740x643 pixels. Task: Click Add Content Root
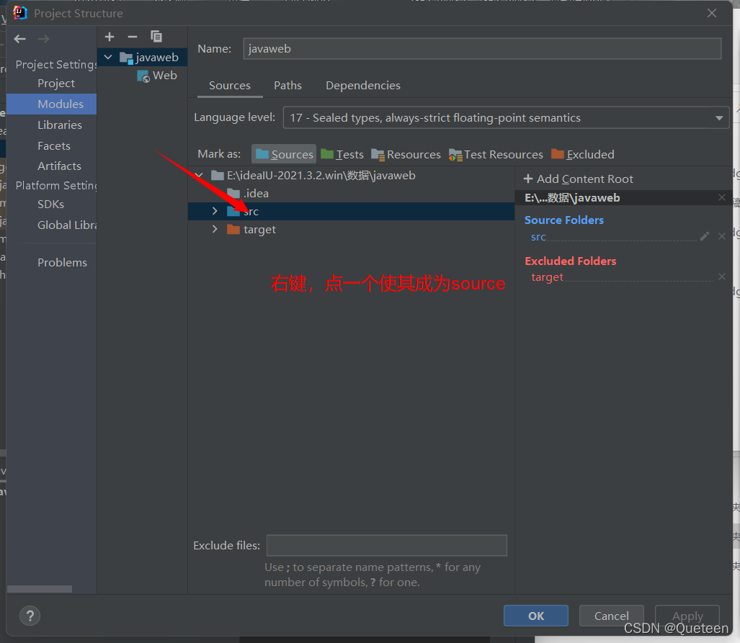579,179
